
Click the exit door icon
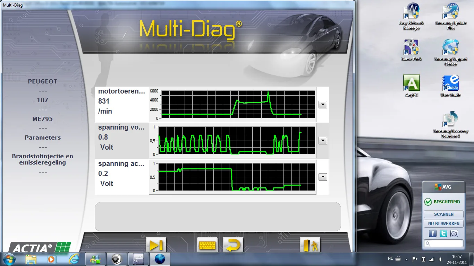[x=310, y=245]
